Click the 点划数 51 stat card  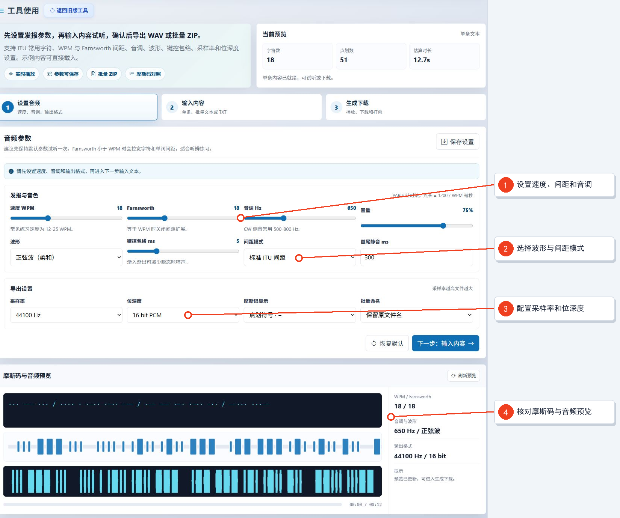pos(371,56)
